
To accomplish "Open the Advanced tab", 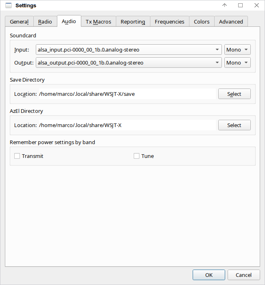I will tap(231, 22).
